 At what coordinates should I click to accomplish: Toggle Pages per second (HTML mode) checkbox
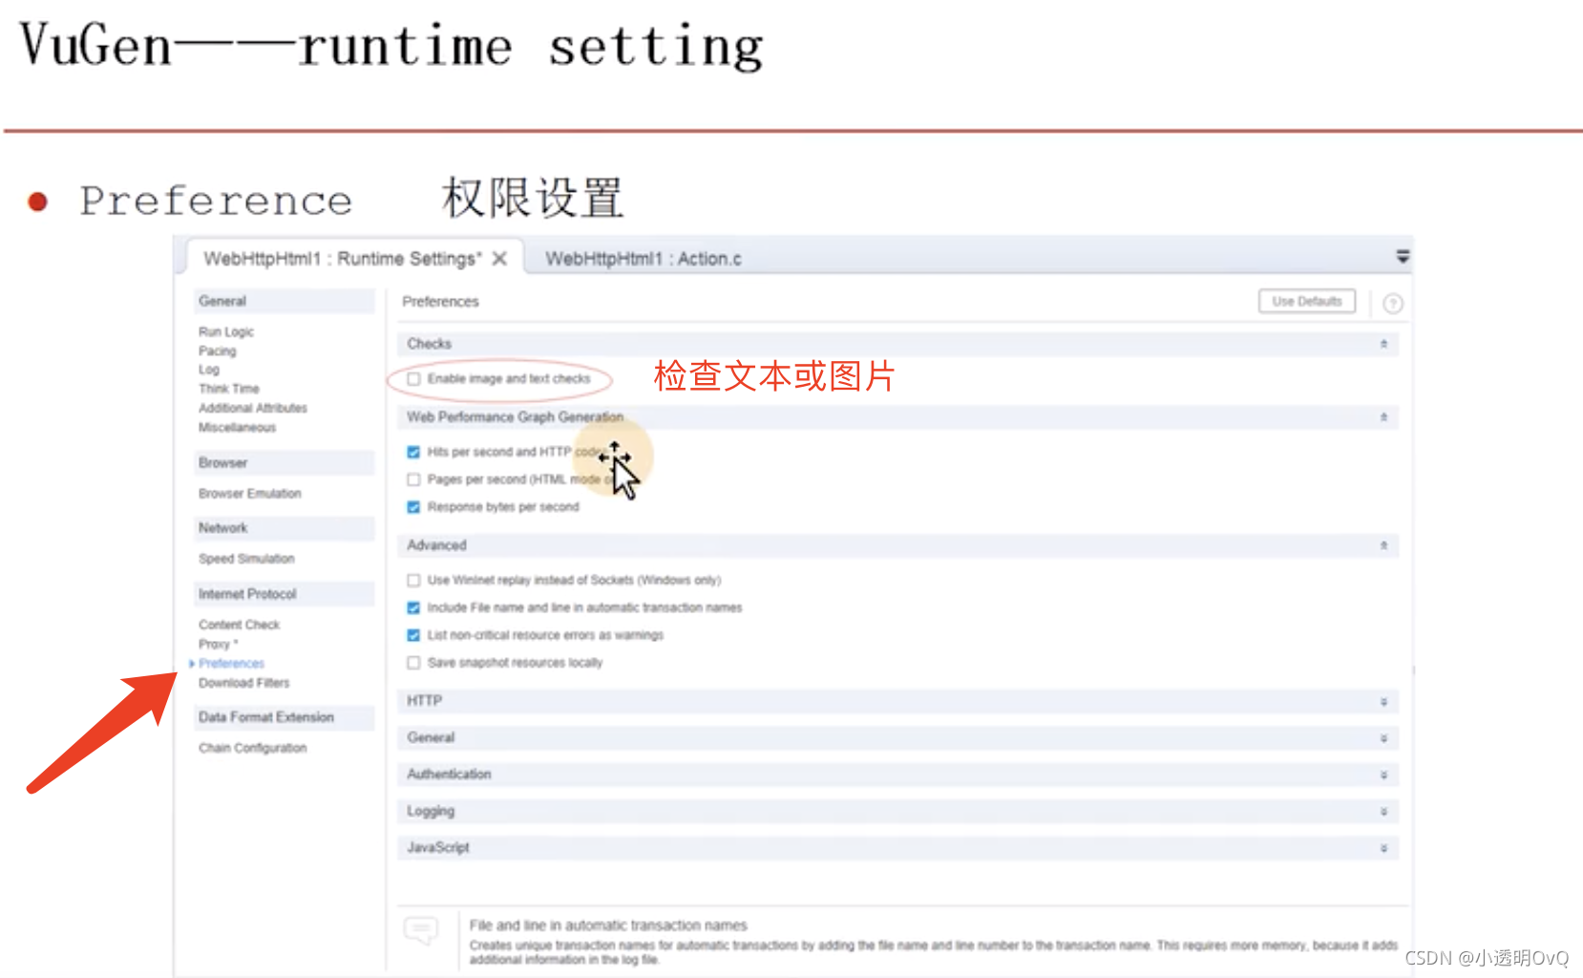[x=413, y=479]
